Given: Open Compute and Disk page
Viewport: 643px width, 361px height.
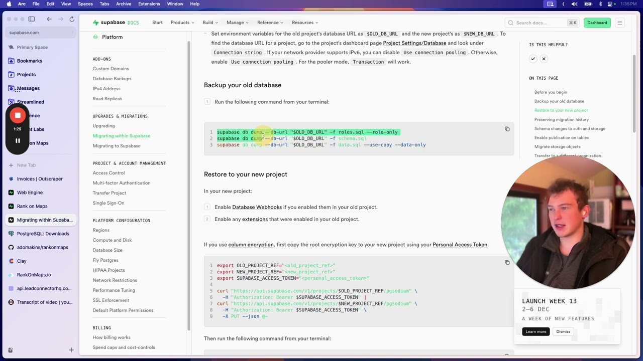Looking at the screenshot, I should tap(112, 240).
